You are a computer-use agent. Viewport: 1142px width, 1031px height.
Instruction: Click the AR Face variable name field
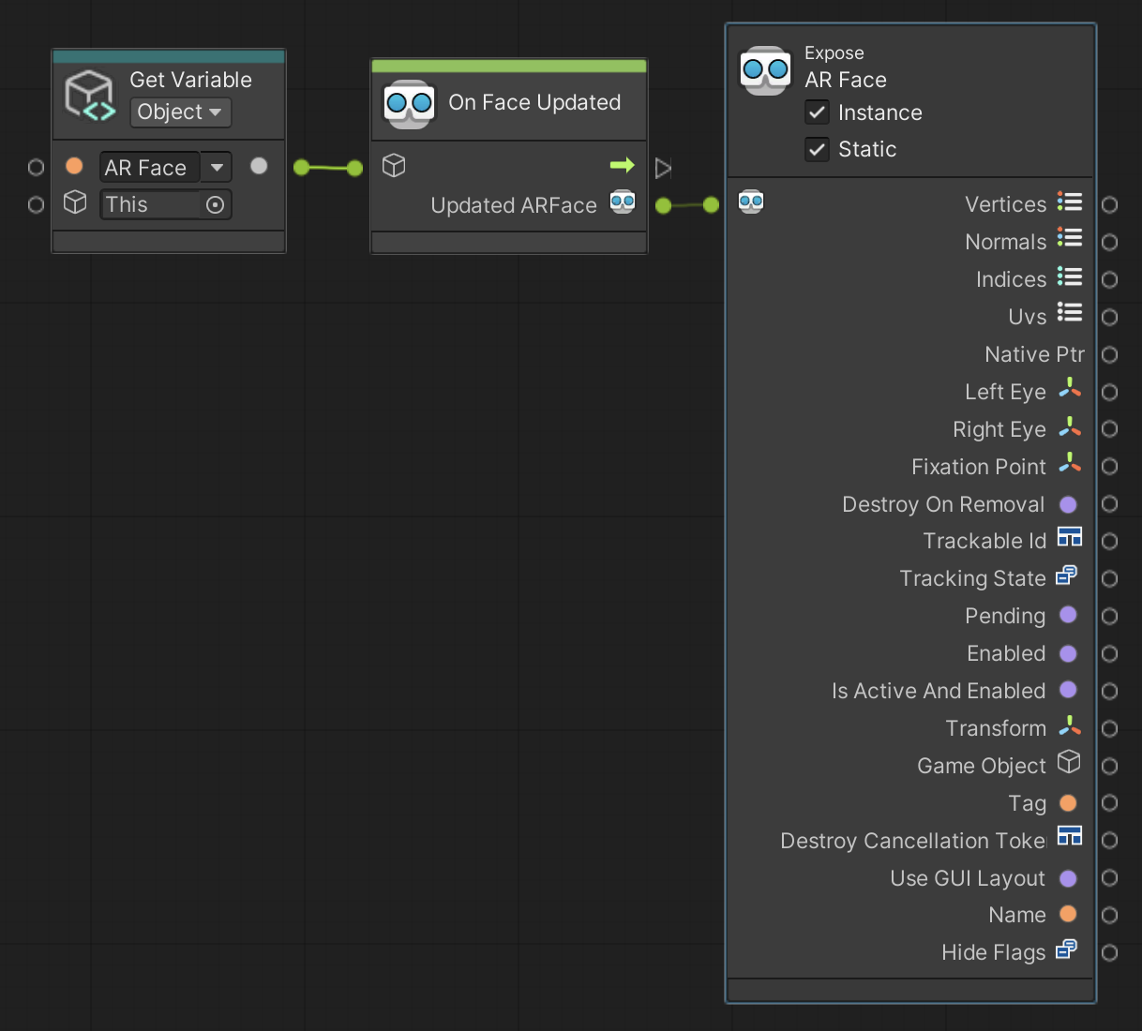[148, 168]
